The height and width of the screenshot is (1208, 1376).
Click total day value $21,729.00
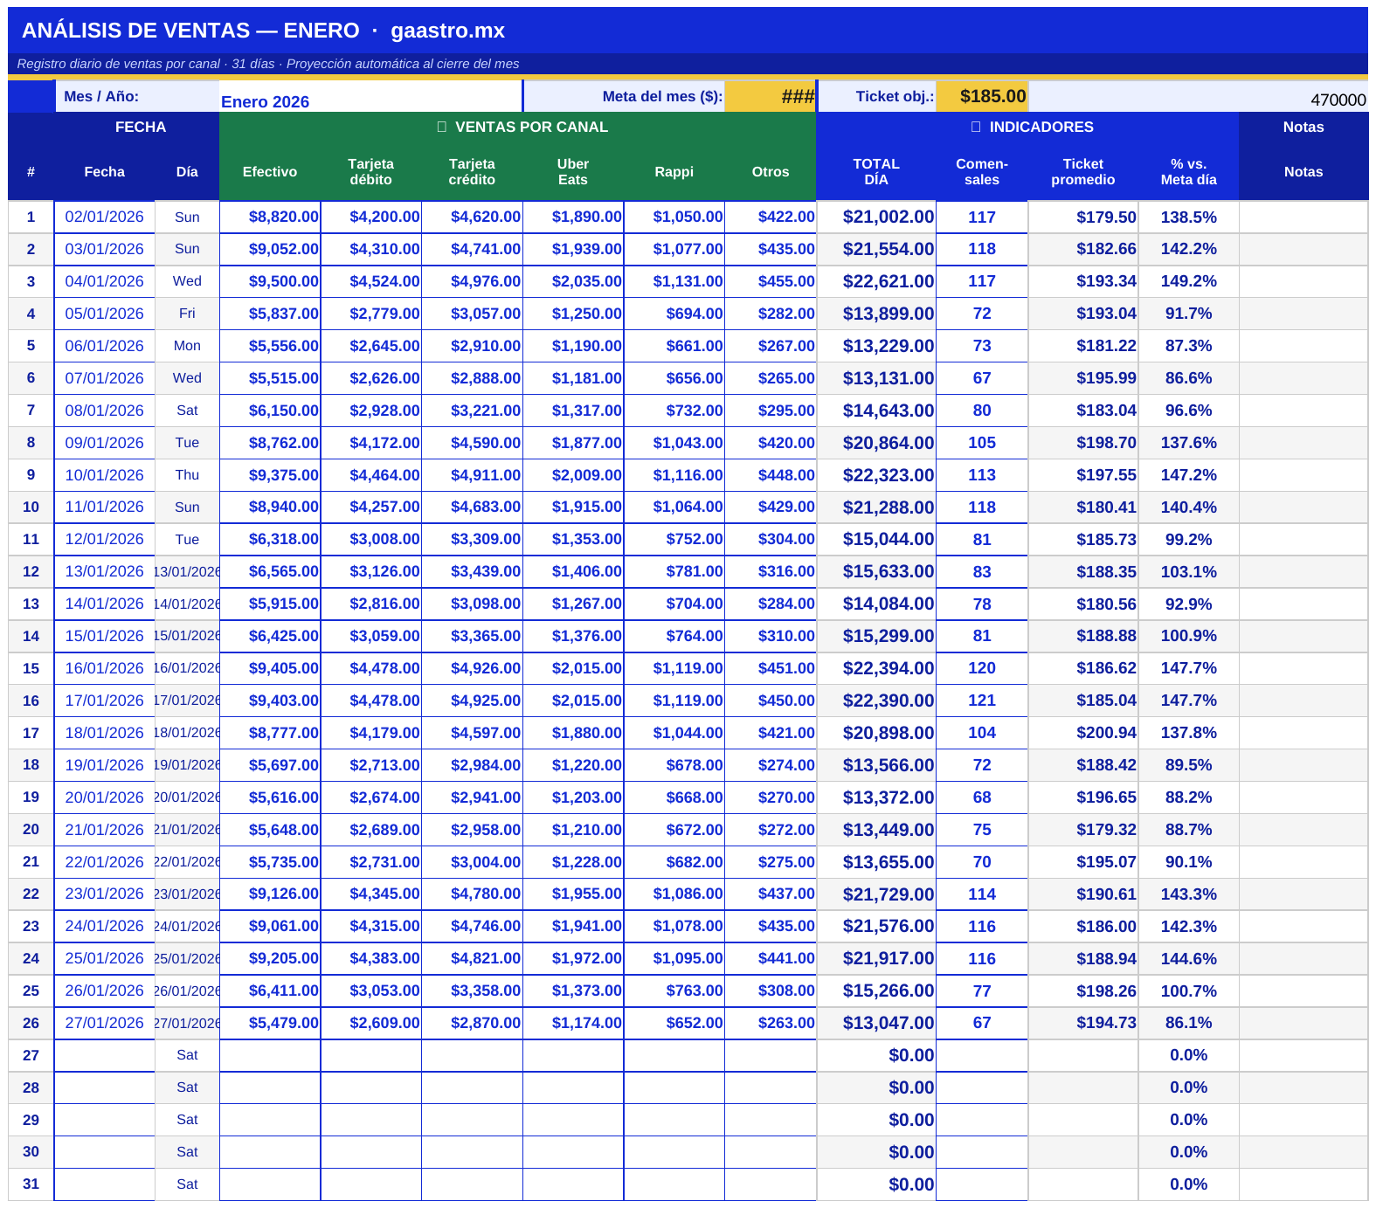876,894
